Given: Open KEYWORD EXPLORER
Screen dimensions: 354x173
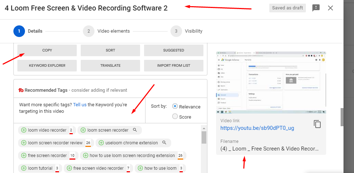Looking at the screenshot, I should click(x=47, y=66).
